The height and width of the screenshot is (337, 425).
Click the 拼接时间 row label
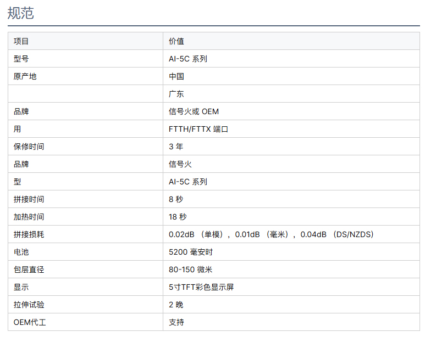click(x=29, y=199)
